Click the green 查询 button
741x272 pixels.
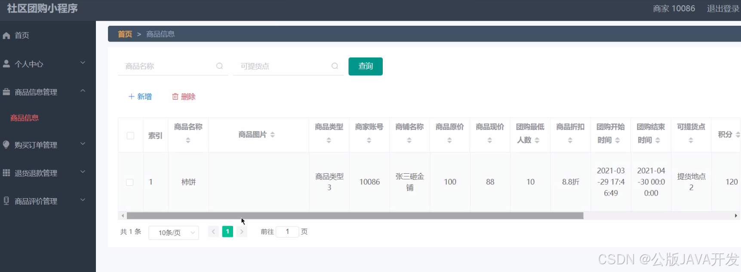click(x=366, y=66)
